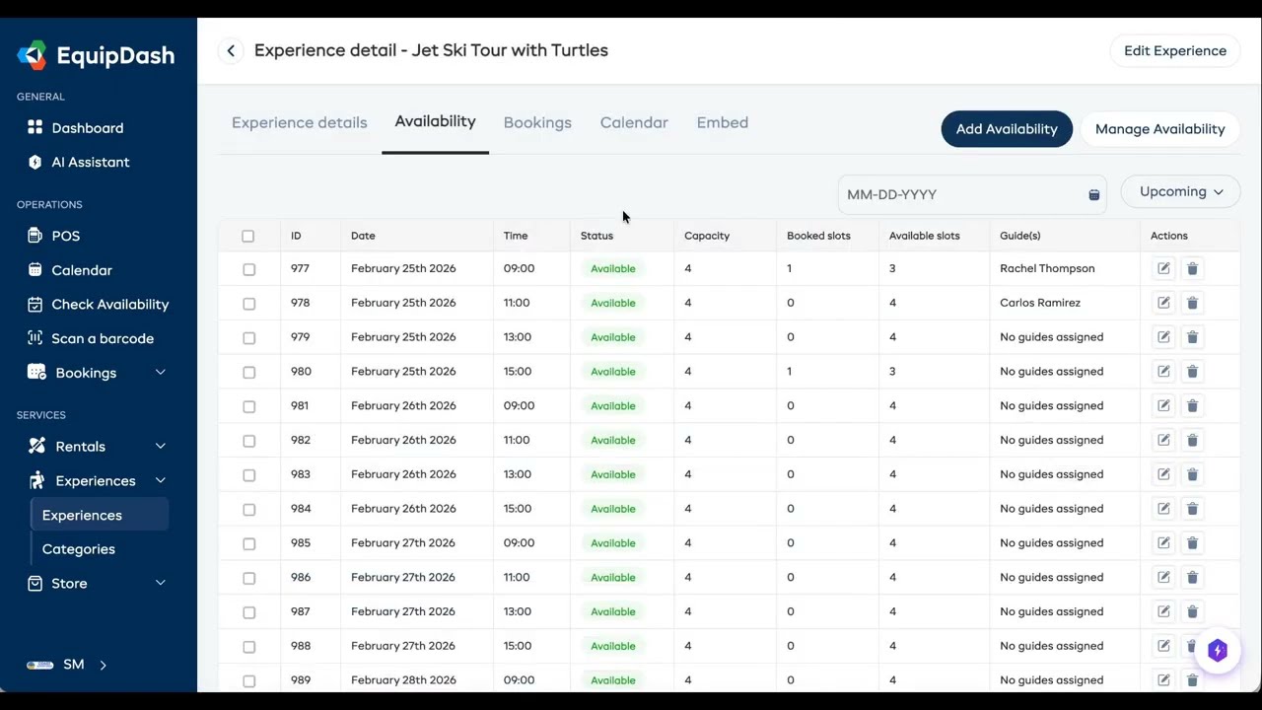
Task: Open Experiences submenu item in sidebar
Action: point(100,515)
